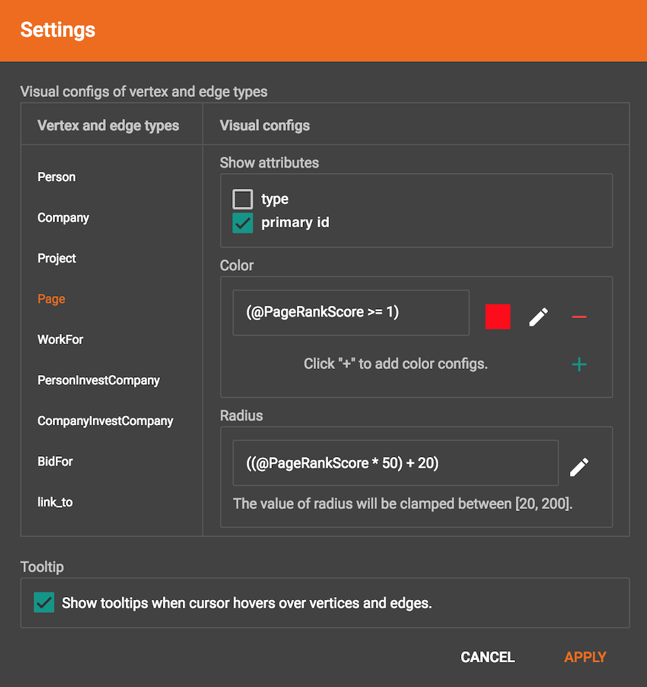Screen dimensions: 647x687
Task: Disable show tooltips on hover checkbox
Action: [x=44, y=603]
